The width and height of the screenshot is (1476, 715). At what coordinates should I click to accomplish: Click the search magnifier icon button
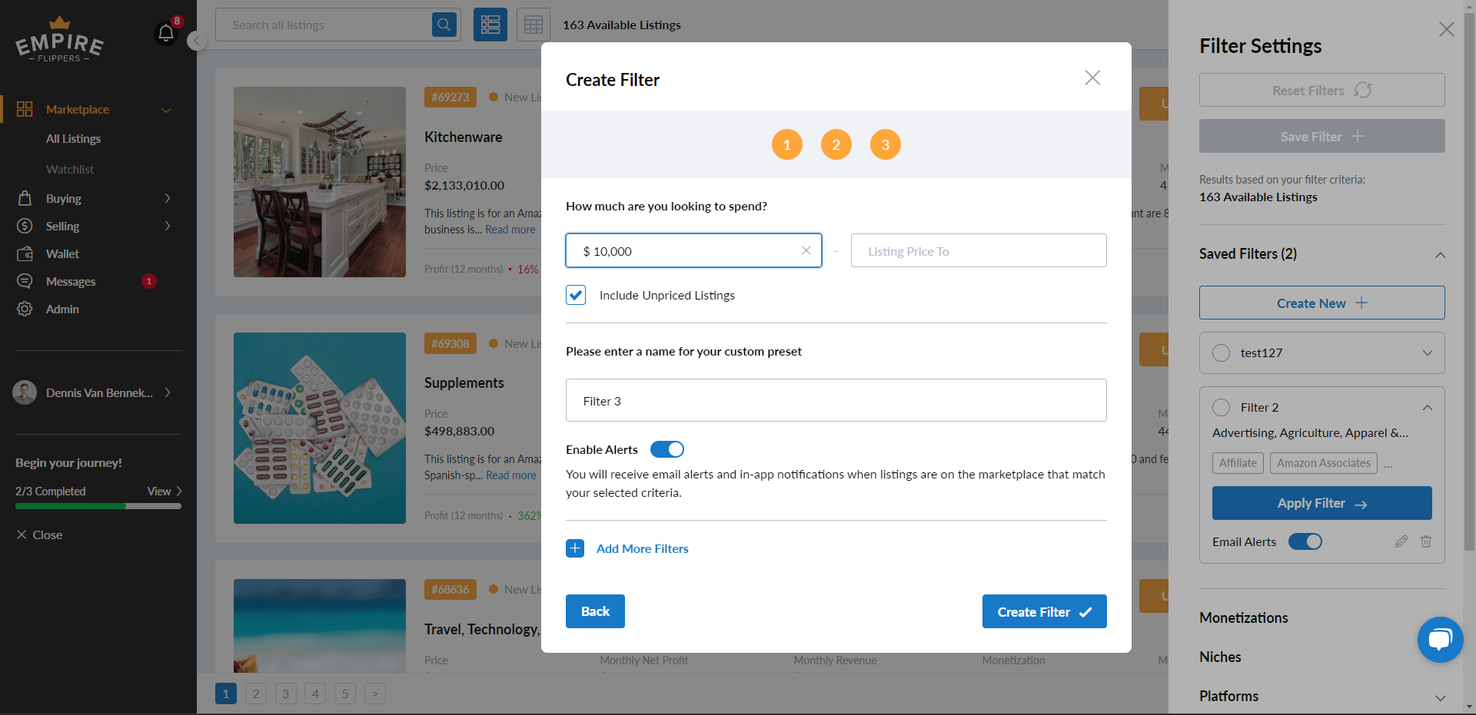point(444,25)
